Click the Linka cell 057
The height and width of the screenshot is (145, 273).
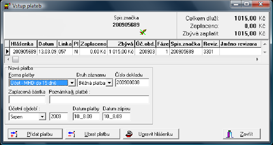65,52
